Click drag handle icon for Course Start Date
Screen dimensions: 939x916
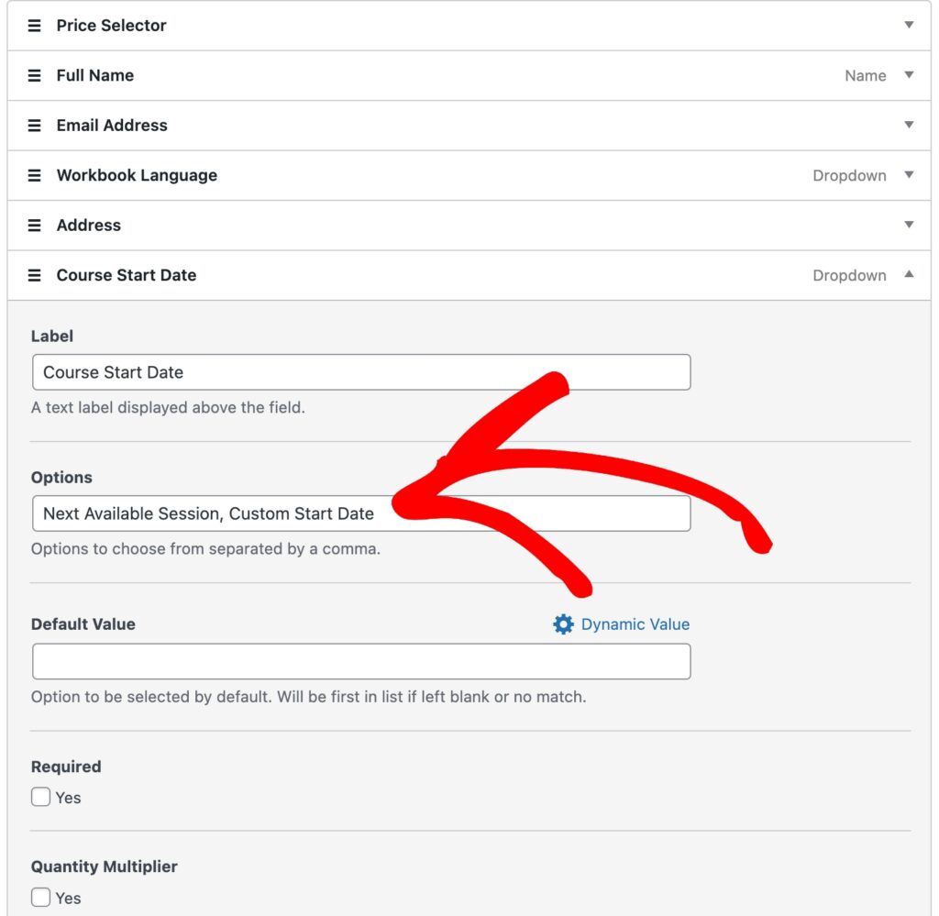pyautogui.click(x=35, y=275)
